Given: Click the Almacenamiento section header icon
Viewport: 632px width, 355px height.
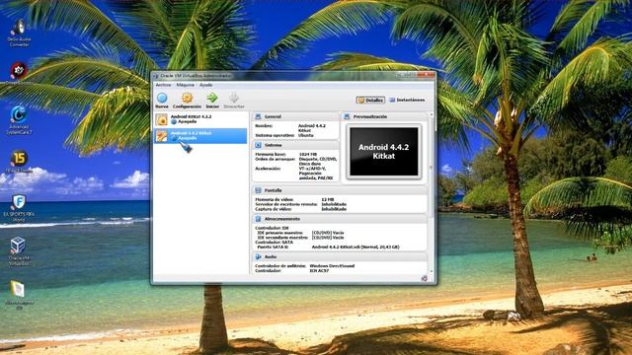Looking at the screenshot, I should point(259,219).
